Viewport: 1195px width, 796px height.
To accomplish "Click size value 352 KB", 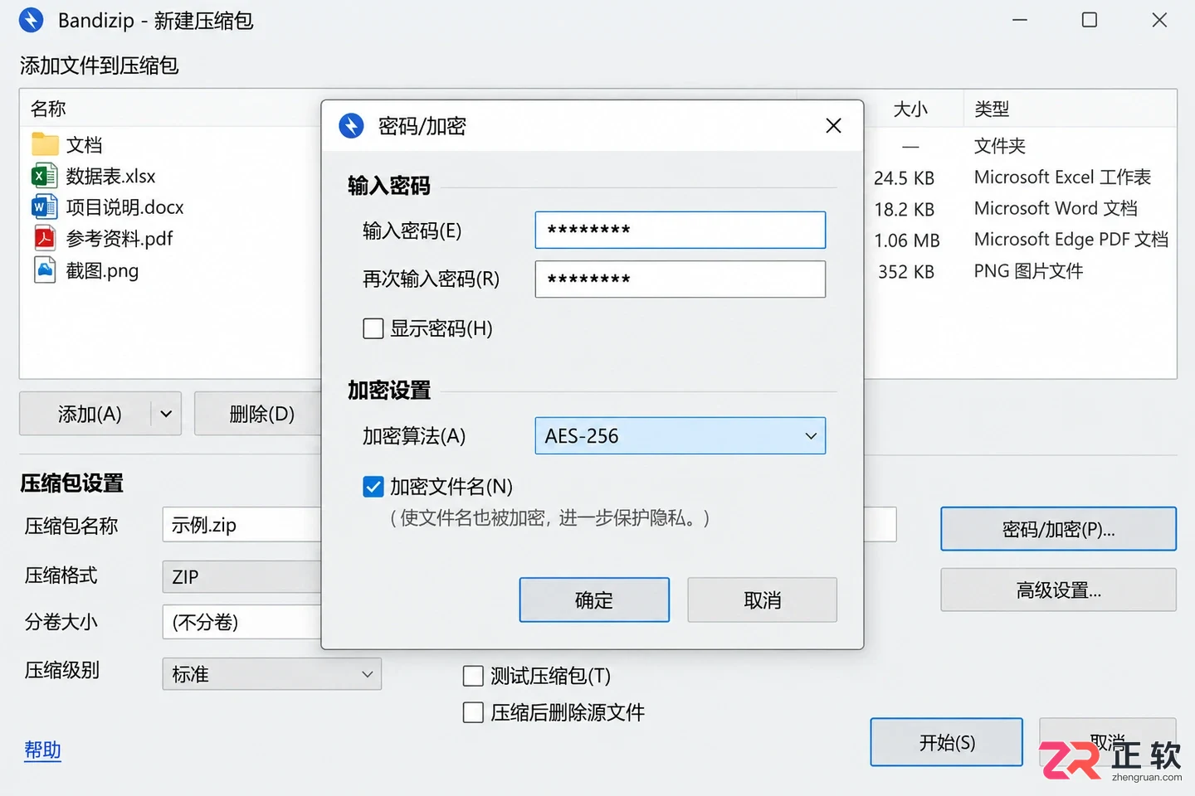I will [x=905, y=271].
